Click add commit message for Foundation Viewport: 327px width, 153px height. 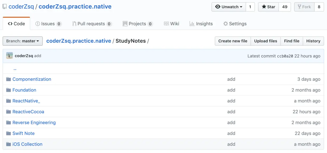coord(231,90)
